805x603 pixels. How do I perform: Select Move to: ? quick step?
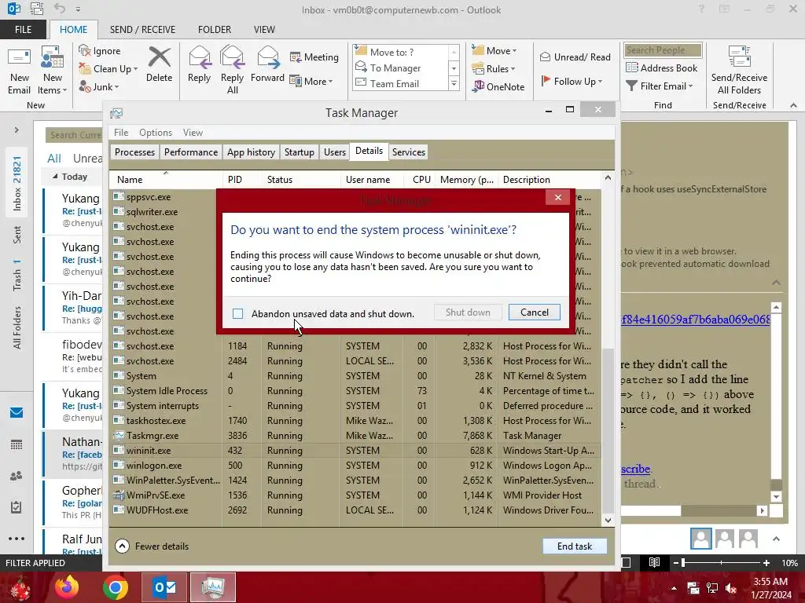(400, 52)
